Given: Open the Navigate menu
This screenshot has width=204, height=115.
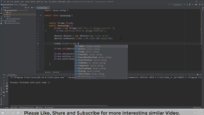Looking at the screenshot, I should pos(17,2).
